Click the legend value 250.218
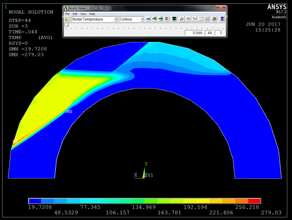The height and width of the screenshot is (220, 292). click(x=247, y=207)
